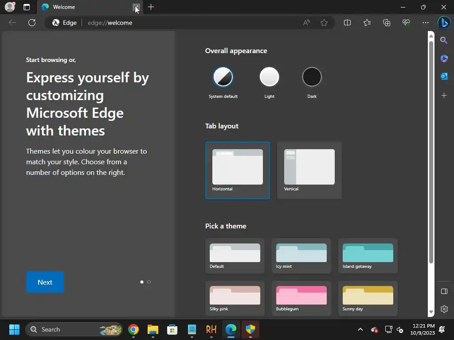Screen dimensions: 454x340
Task: Click the Edge site identity icon
Action: [64, 23]
